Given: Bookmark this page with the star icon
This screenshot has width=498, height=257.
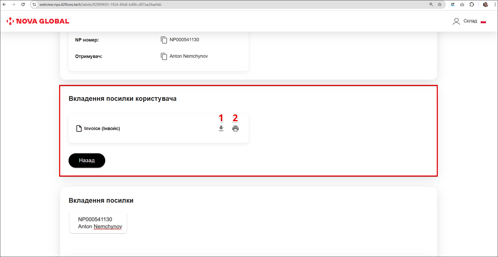Looking at the screenshot, I should 440,4.
